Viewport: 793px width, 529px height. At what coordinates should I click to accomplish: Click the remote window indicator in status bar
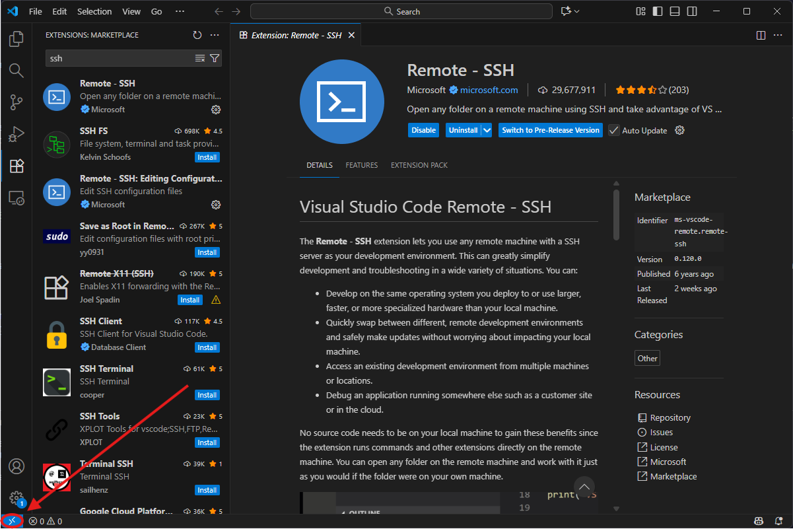pyautogui.click(x=11, y=521)
